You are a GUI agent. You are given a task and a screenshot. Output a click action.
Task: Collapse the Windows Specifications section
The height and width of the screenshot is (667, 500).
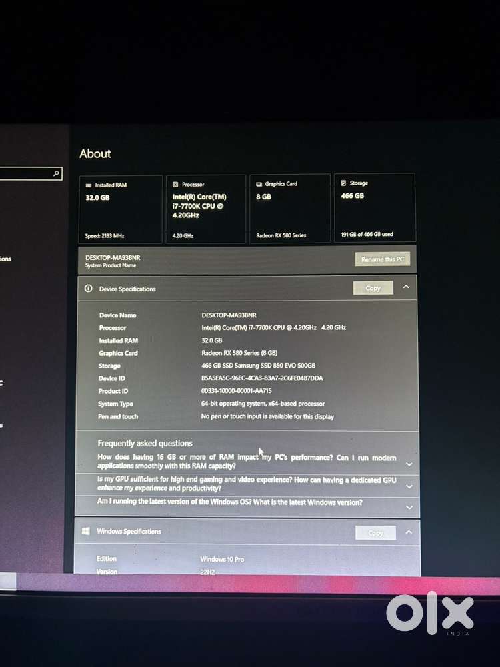click(x=409, y=532)
